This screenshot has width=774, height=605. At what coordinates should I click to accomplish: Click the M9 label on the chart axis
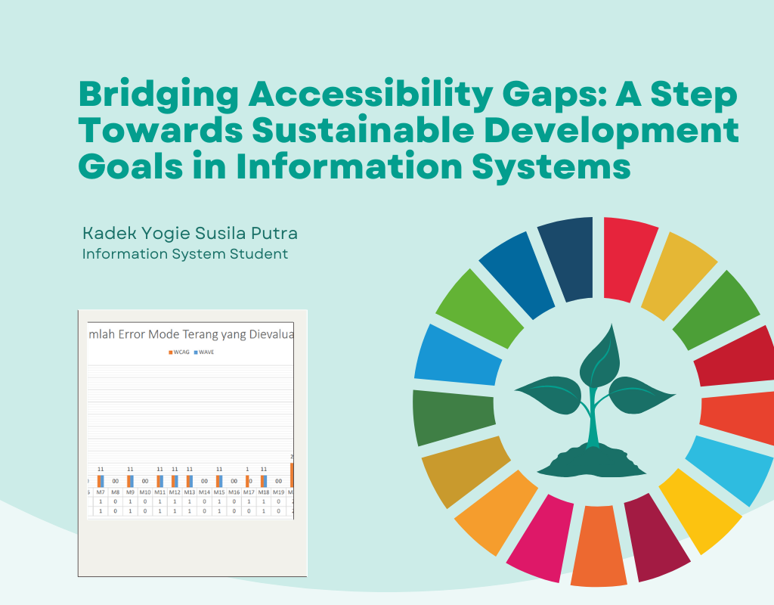point(130,492)
